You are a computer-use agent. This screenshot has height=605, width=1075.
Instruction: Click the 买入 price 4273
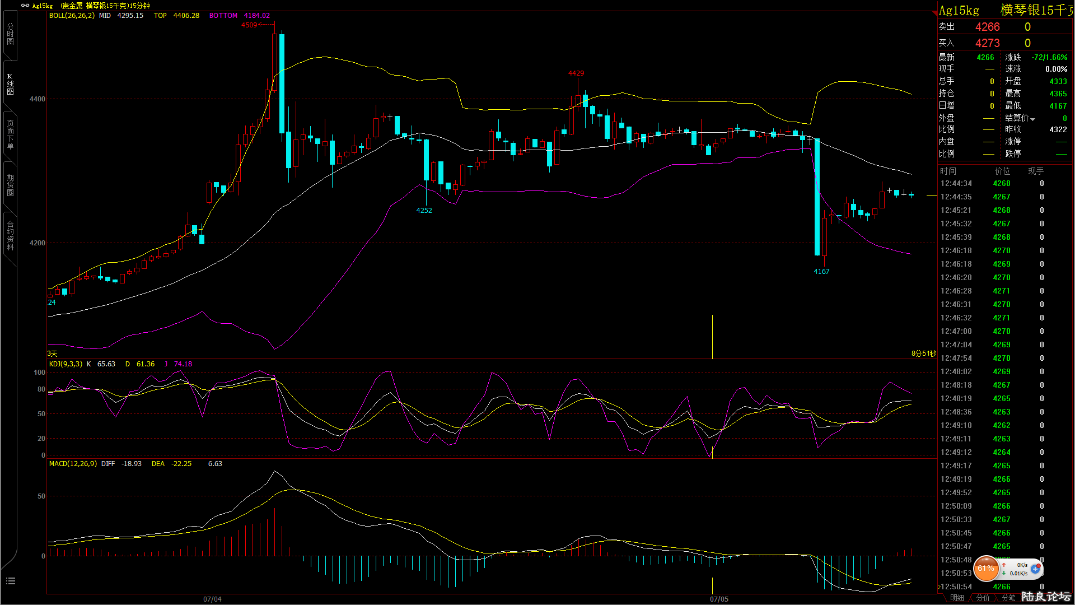987,43
